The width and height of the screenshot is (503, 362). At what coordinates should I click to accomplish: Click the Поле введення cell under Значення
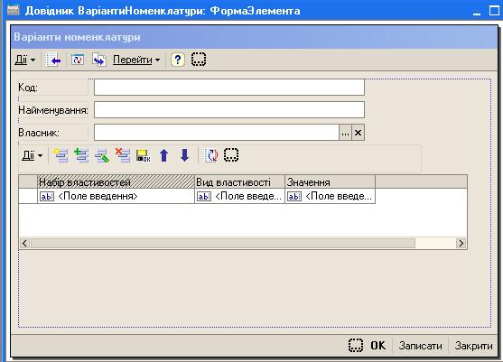point(331,196)
